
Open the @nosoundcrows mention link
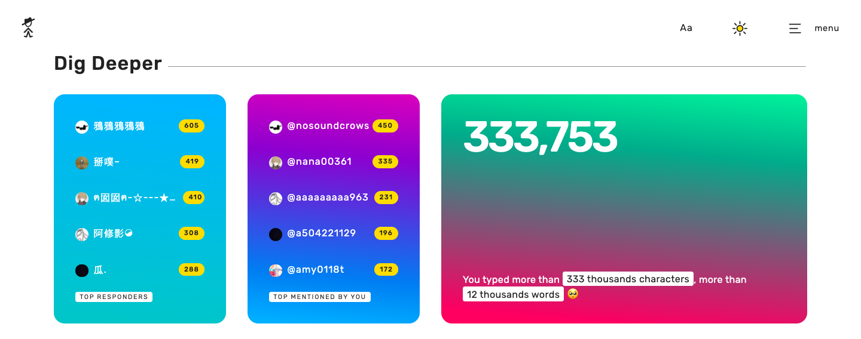328,126
